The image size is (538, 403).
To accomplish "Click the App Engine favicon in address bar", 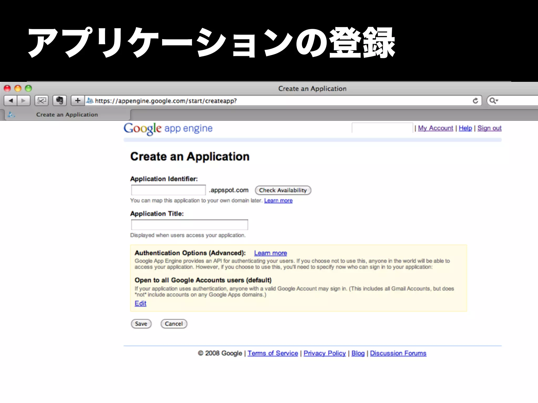I will point(90,101).
